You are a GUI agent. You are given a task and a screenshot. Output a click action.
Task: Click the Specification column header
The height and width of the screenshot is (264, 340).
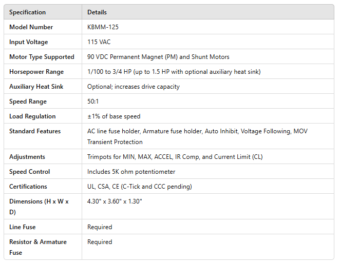tap(27, 12)
